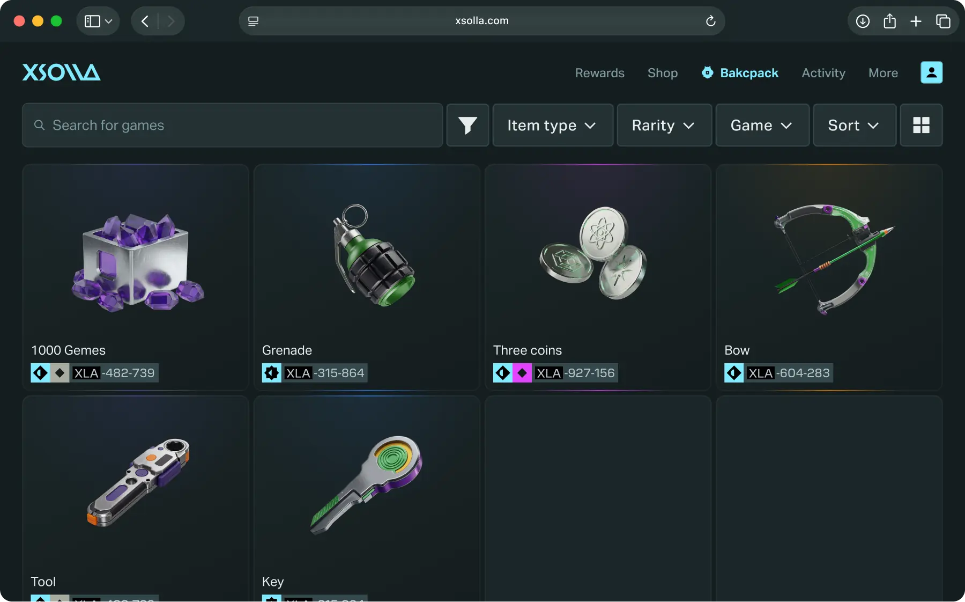Click the magenta diamond badge under Three coins
This screenshot has height=602, width=965.
[x=522, y=373]
